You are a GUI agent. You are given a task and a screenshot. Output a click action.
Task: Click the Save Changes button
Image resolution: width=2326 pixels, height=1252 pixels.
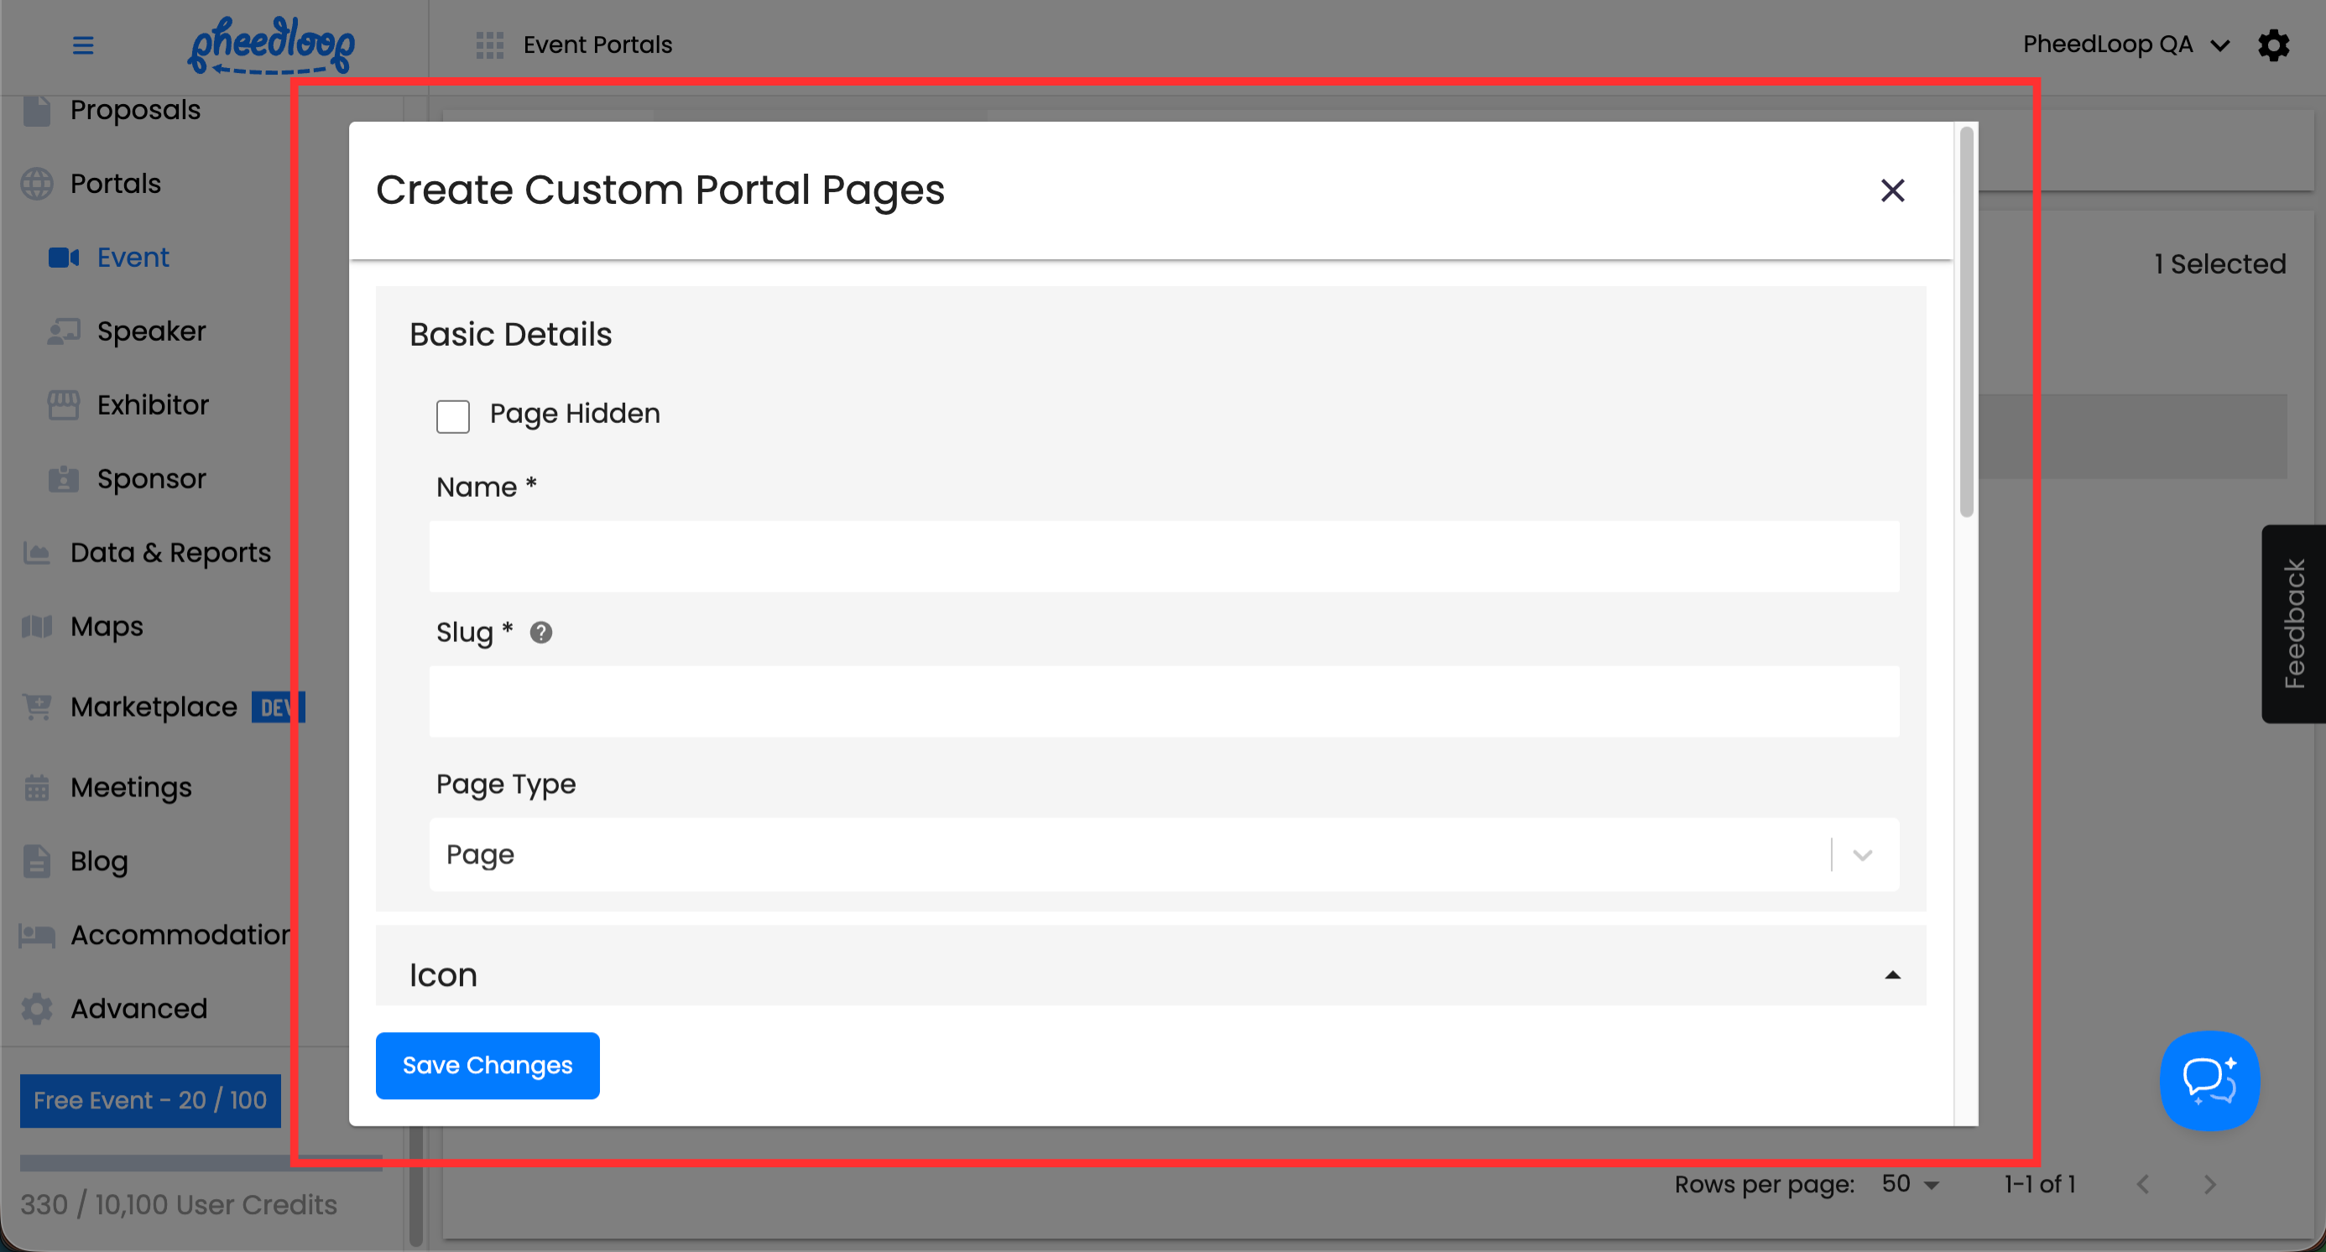[x=487, y=1065]
